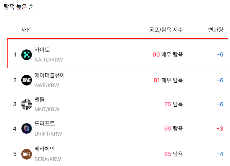Screen dimensions: 230x166
Task: Click the 자산 column header
Action: pyautogui.click(x=26, y=30)
